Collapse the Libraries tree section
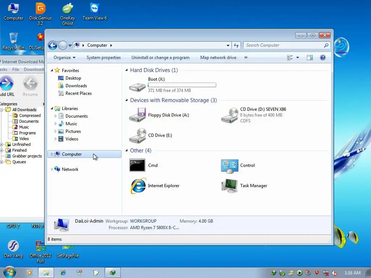The width and height of the screenshot is (371, 278). [52, 109]
